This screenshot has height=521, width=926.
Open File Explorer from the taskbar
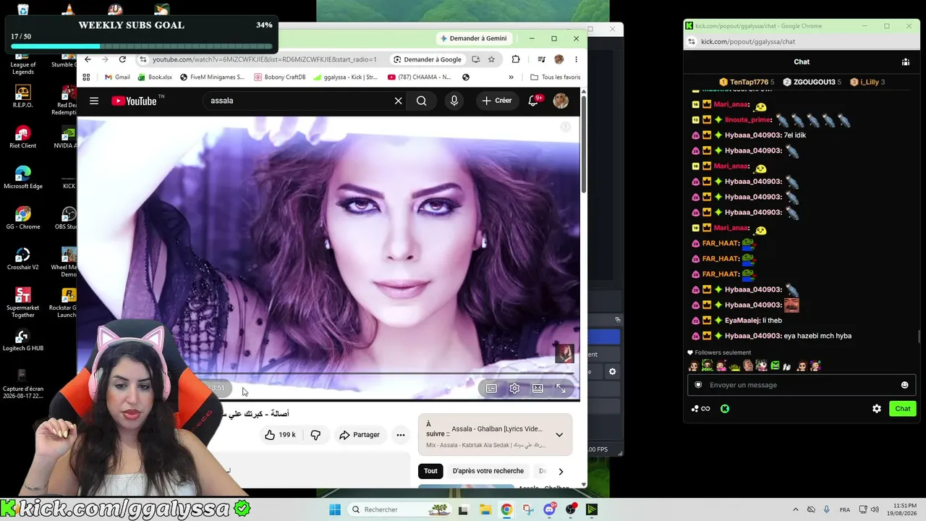coord(485,509)
